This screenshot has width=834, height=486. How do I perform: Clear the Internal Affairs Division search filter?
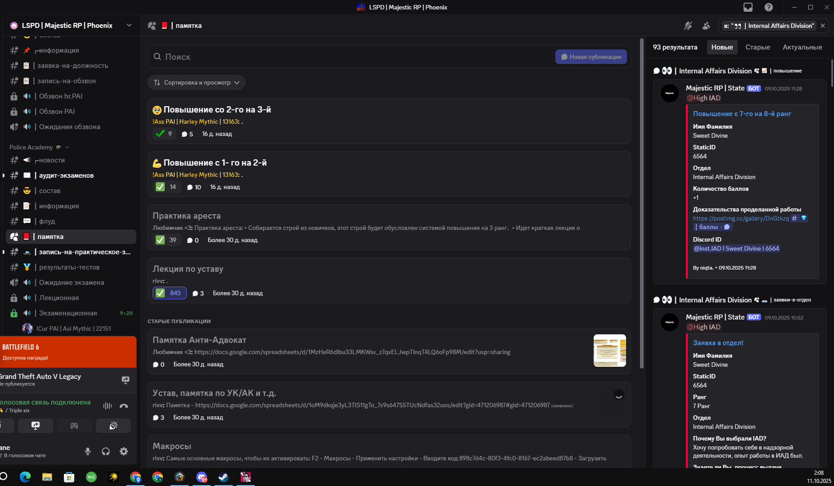click(x=823, y=26)
